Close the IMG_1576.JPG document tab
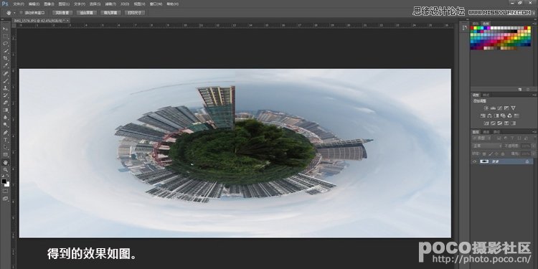This screenshot has height=269, width=538. click(68, 21)
